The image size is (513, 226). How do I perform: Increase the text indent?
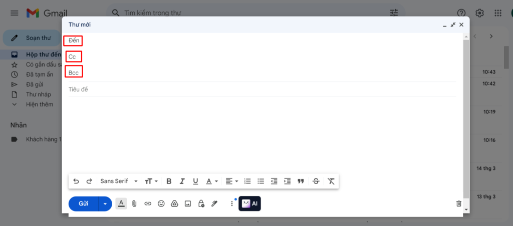(287, 181)
